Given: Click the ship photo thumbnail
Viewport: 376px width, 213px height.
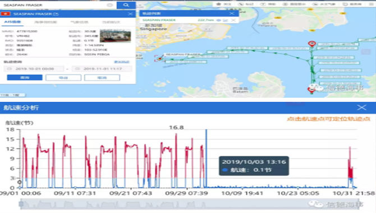Looking at the screenshot, I should 116,36.
